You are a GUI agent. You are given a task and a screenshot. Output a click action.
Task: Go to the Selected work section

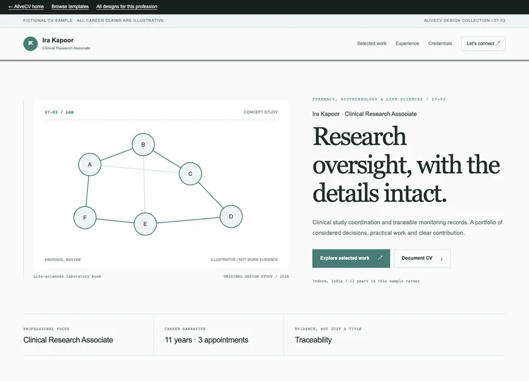coord(372,44)
